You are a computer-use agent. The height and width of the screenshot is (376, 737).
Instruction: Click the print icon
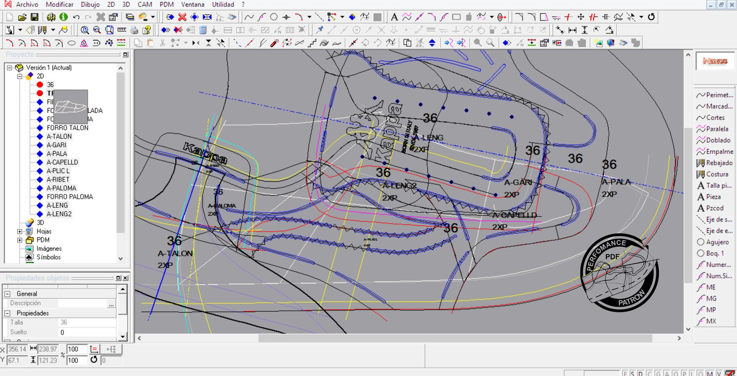coord(134,30)
